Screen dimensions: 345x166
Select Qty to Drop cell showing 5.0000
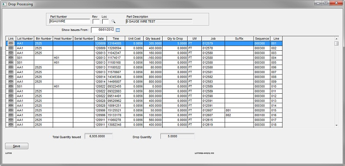(x=175, y=43)
